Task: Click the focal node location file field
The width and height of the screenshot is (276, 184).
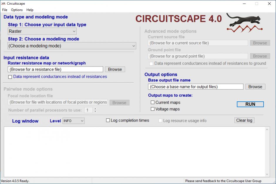Action: pos(58,102)
